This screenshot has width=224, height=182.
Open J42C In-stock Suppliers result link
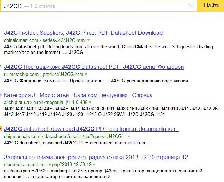(83, 33)
